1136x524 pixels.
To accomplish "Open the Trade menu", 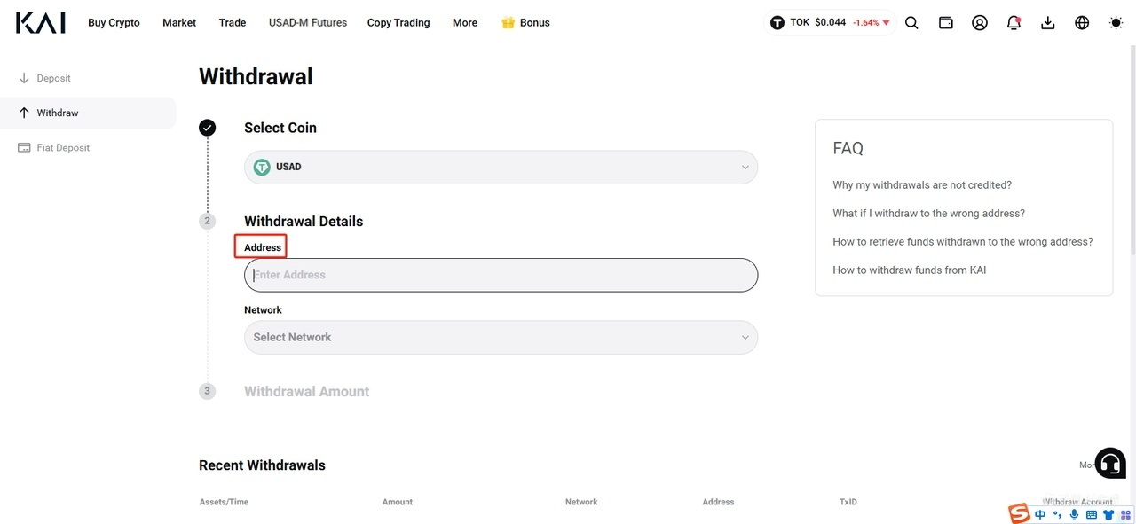I will 233,23.
